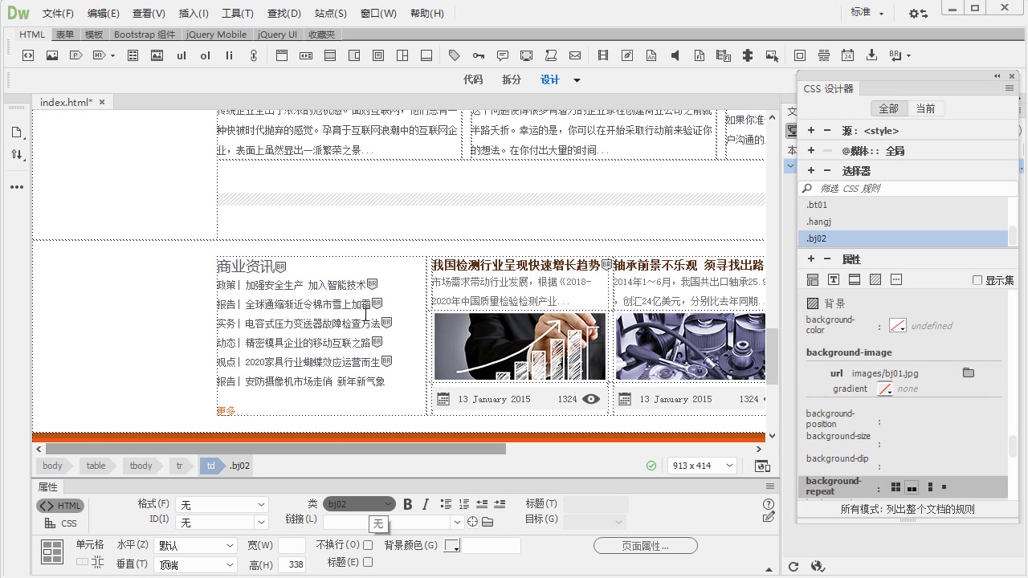Open the background-color swatch picker
Screen dimensions: 1028x578
tap(898, 326)
